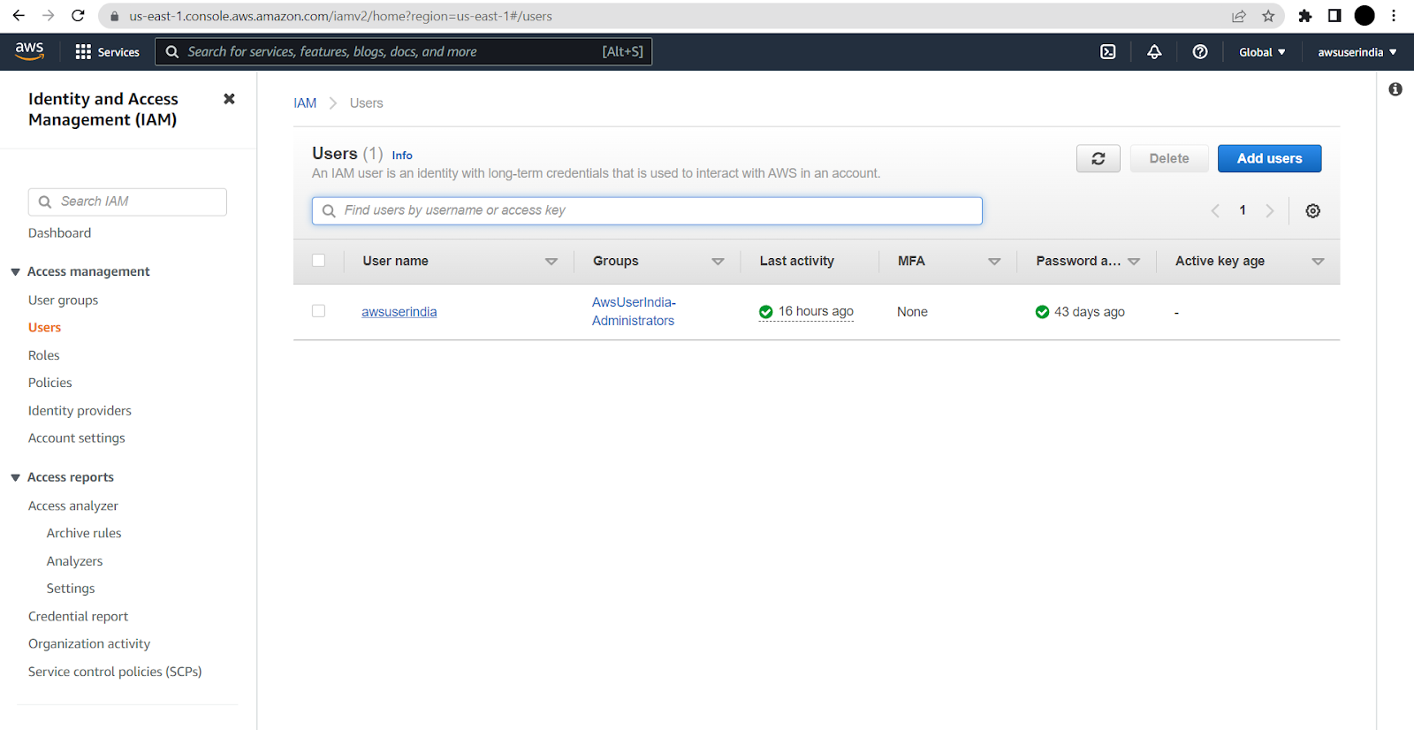The height and width of the screenshot is (730, 1414).
Task: Open Roles in sidebar
Action: (x=43, y=355)
